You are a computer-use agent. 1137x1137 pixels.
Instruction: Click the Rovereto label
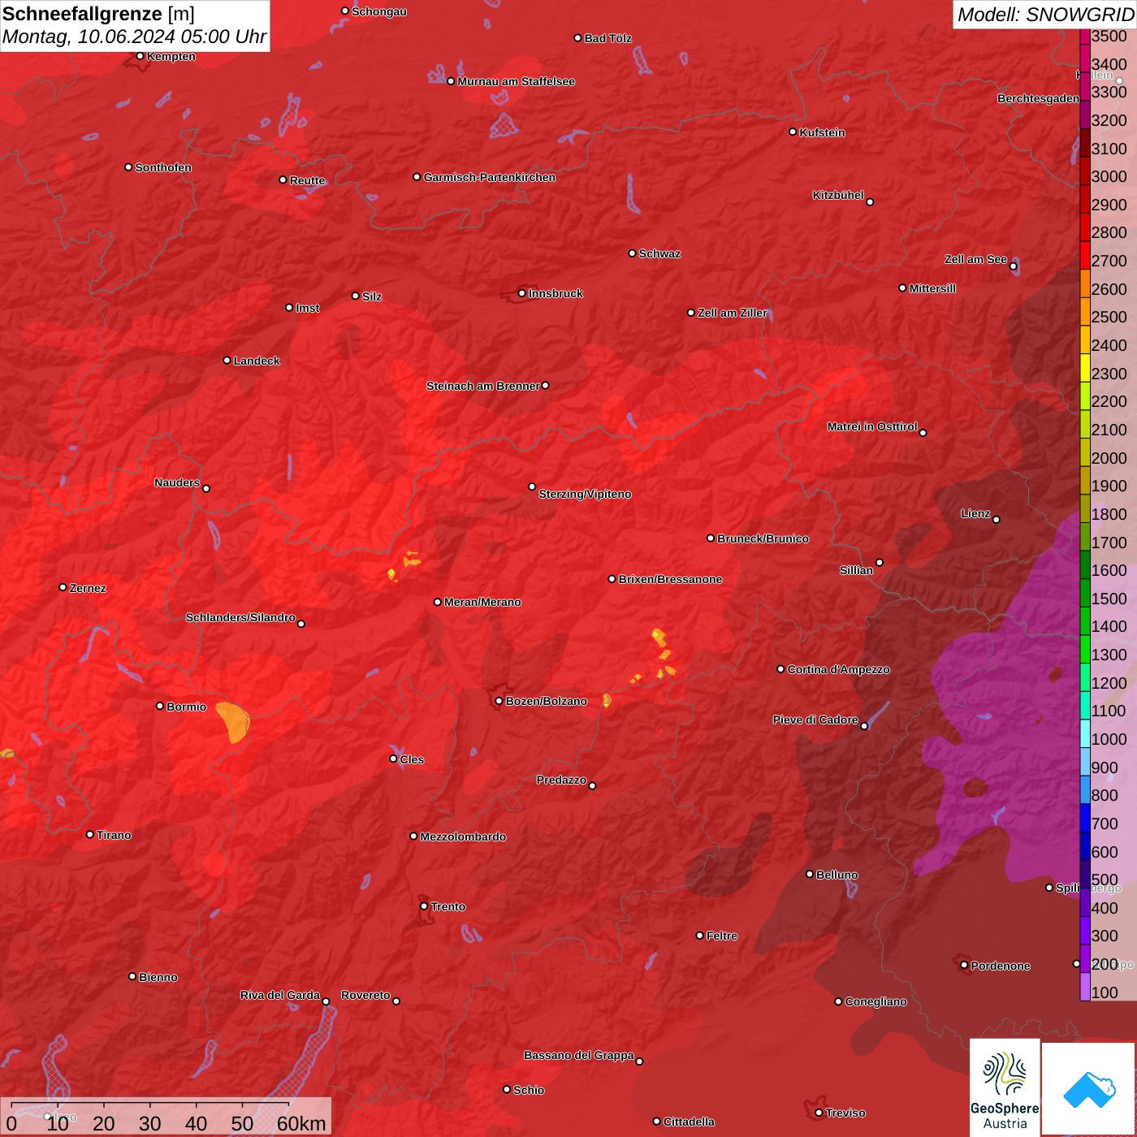[x=366, y=995]
